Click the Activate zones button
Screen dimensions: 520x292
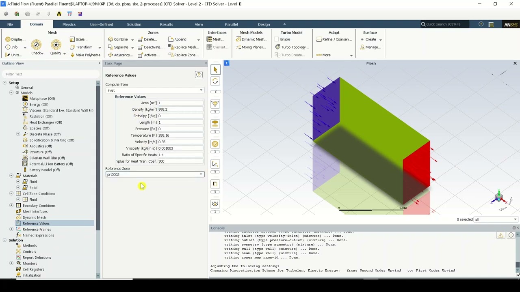(148, 55)
